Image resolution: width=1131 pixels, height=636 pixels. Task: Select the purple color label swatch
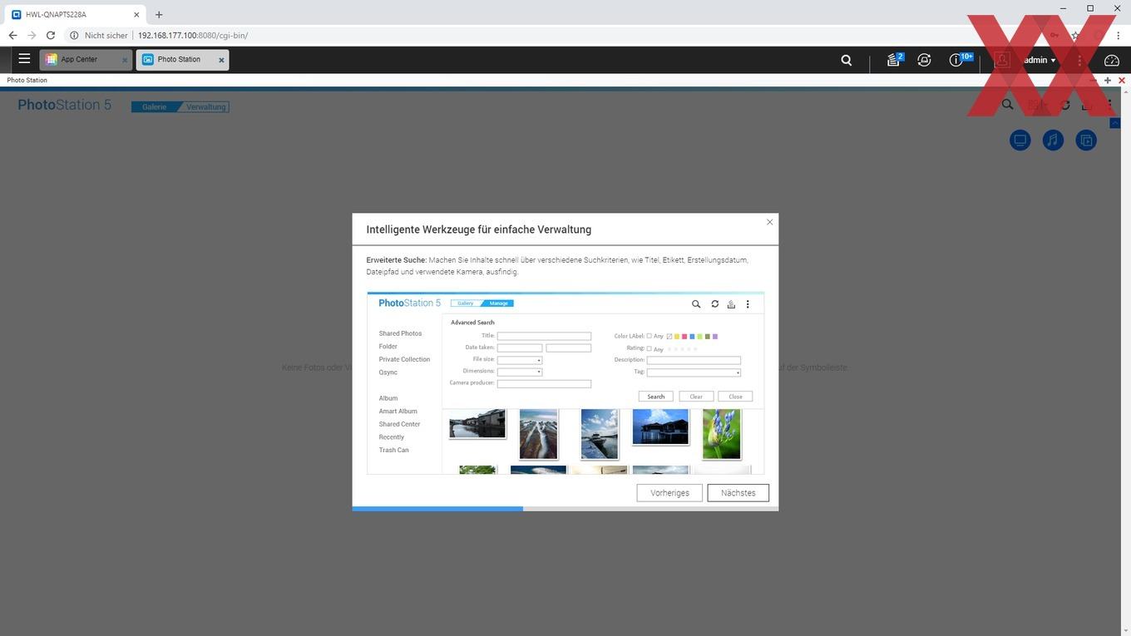coord(715,337)
